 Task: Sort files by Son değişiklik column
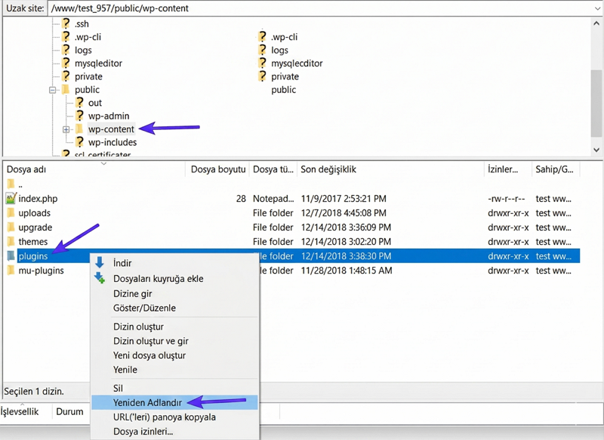click(x=328, y=170)
